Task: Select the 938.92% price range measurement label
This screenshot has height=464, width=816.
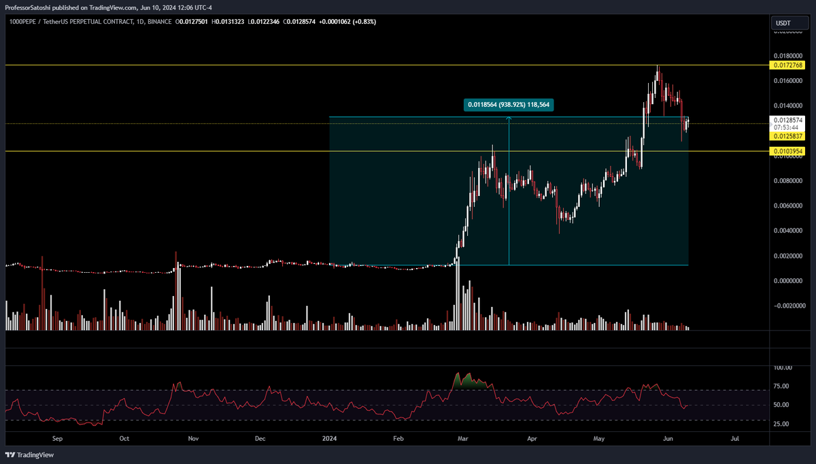Action: [x=509, y=105]
